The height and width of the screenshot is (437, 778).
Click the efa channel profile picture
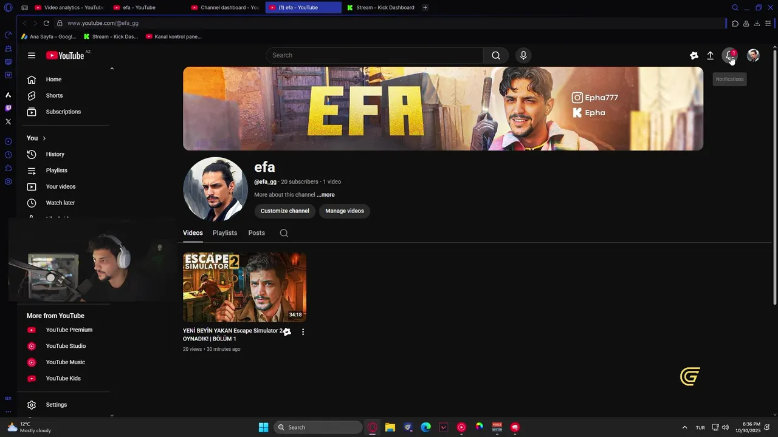tap(215, 189)
